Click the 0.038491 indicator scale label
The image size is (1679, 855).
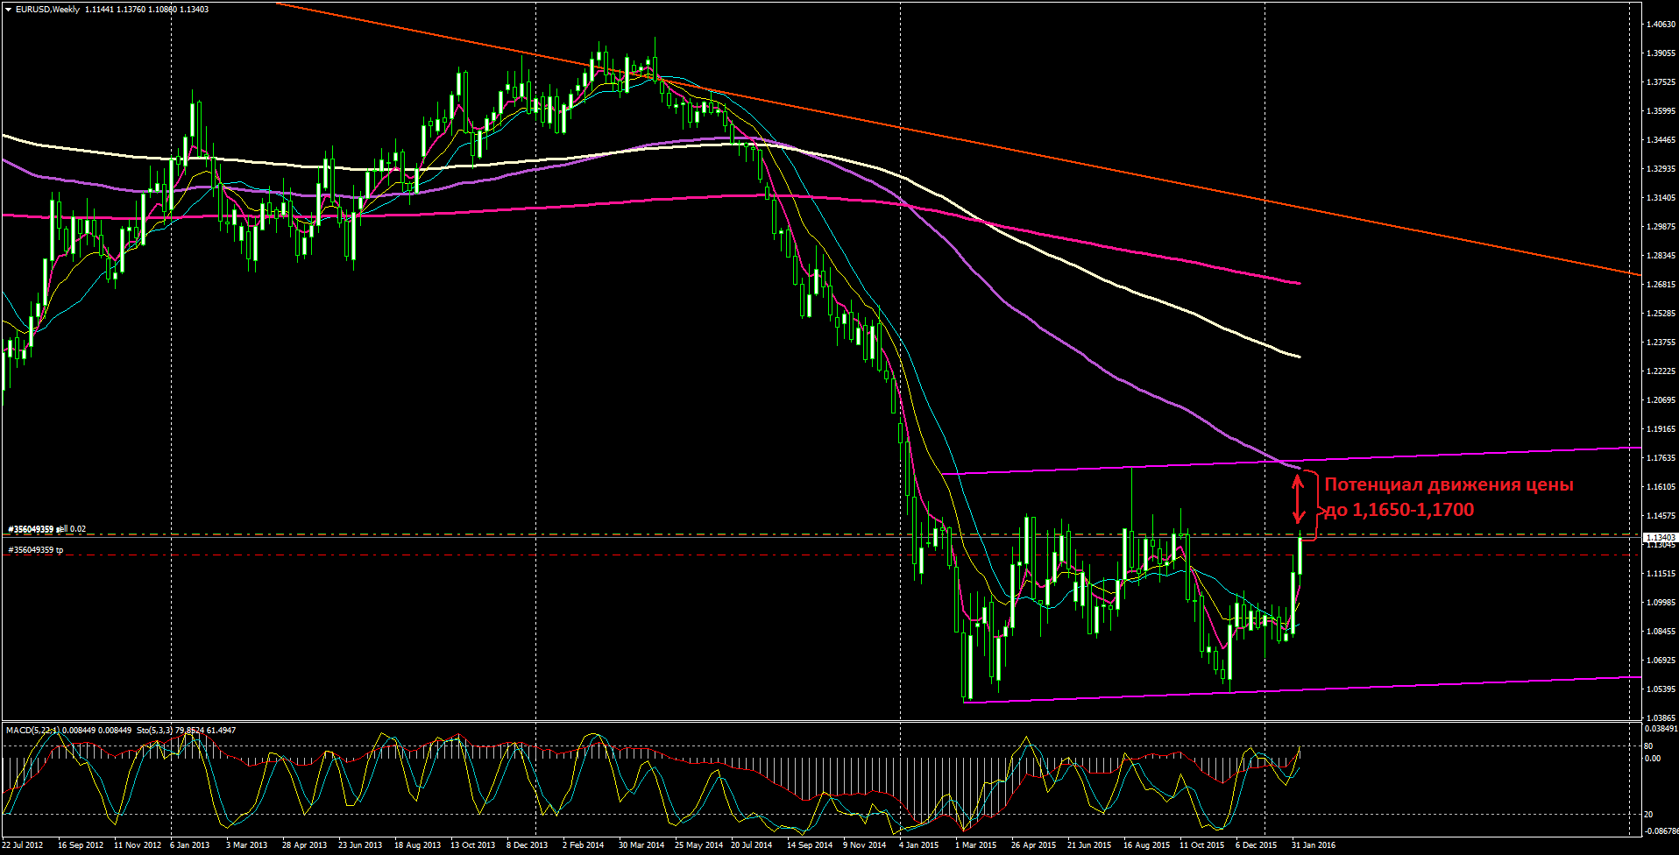click(x=1661, y=729)
